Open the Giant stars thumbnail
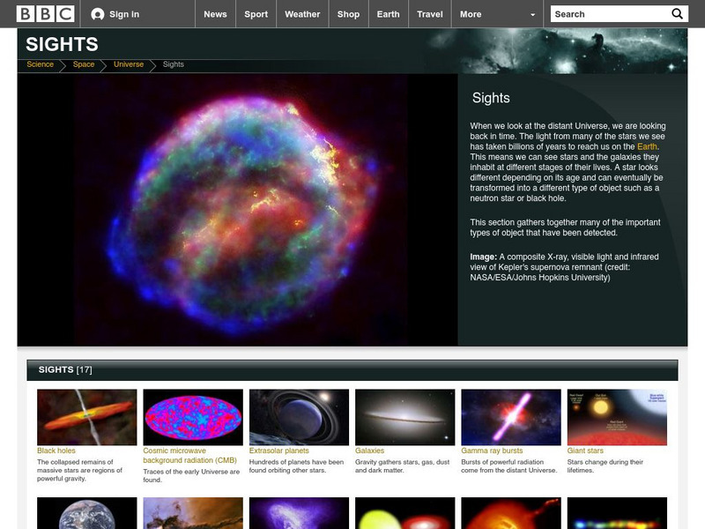The image size is (705, 529). (x=618, y=417)
